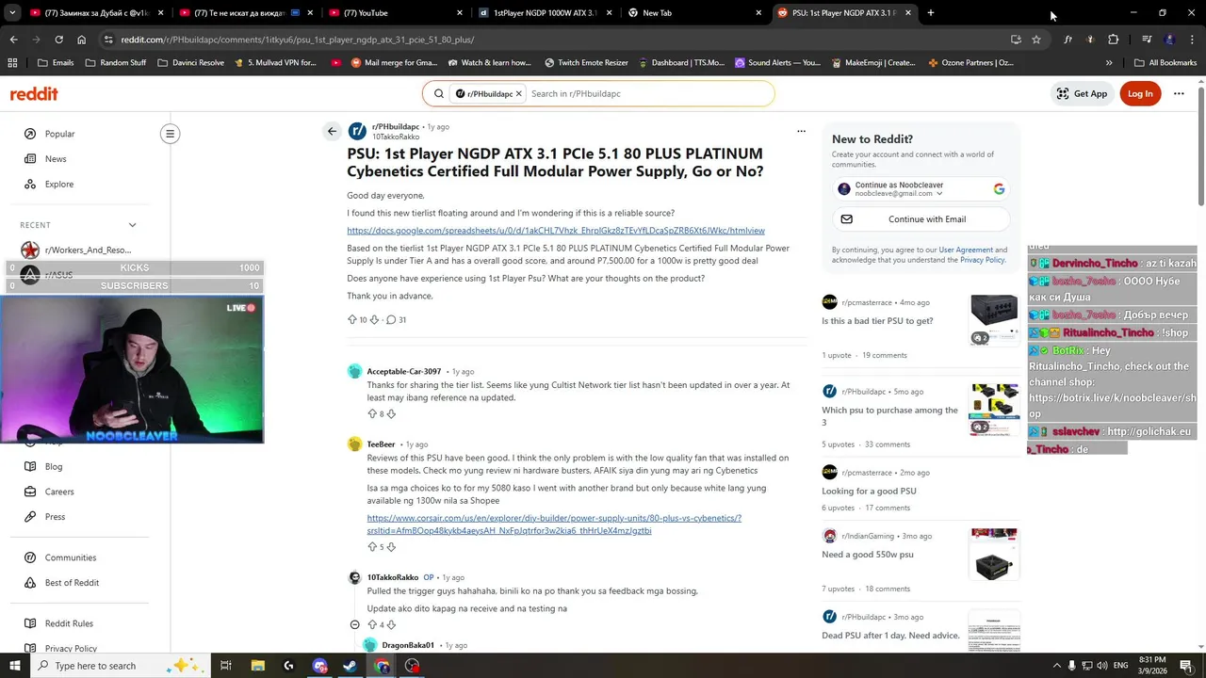Open the Emails bookmark folder

click(x=56, y=62)
